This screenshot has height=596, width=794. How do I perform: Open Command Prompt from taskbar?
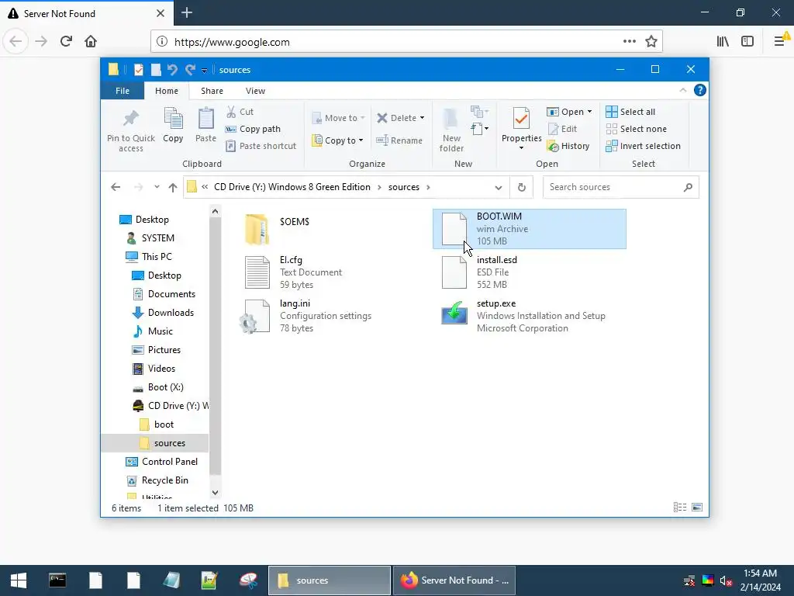pos(57,580)
